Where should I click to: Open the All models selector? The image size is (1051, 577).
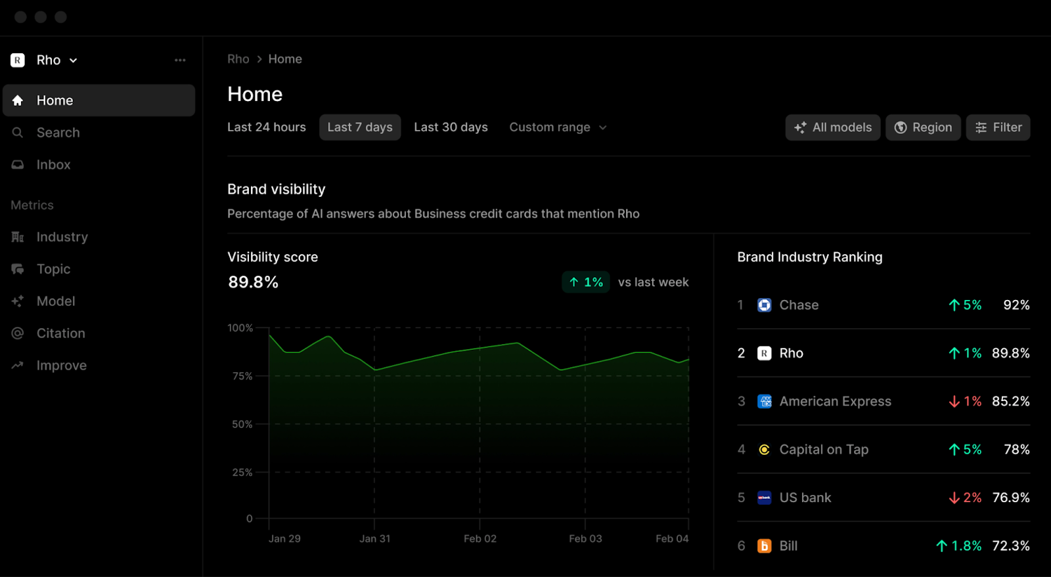tap(832, 127)
